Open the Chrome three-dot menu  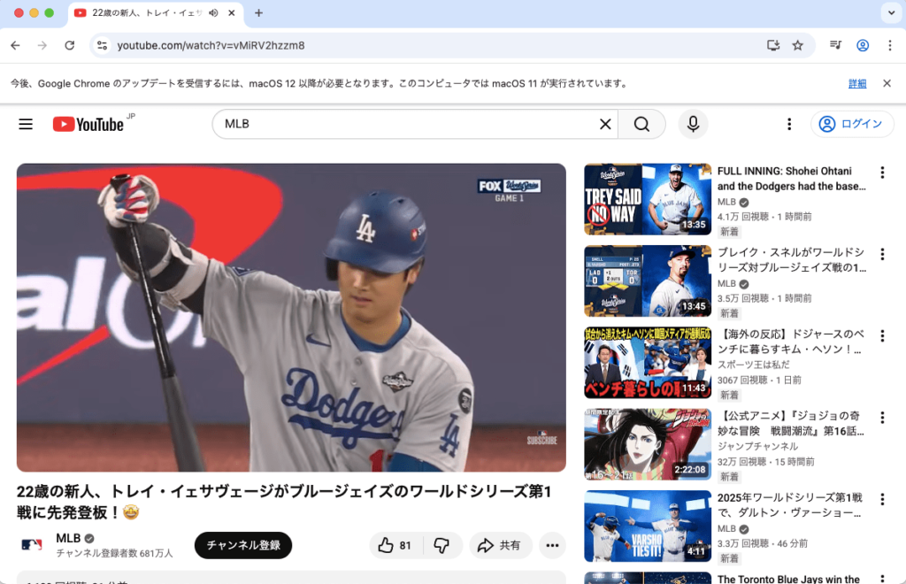click(890, 45)
